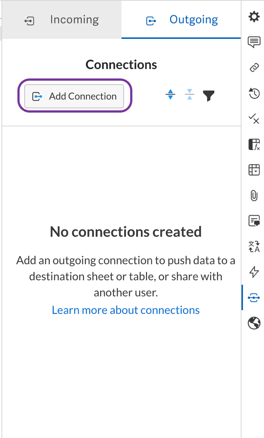Screen dimensions: 264x438
Task: Open the history clock icon
Action: (x=254, y=93)
